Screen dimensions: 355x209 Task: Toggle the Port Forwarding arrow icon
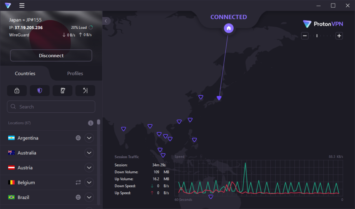coord(85,91)
